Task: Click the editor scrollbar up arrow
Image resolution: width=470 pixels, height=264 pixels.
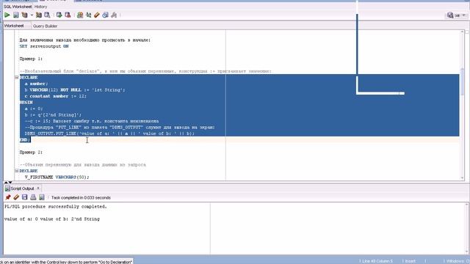Action: point(462,32)
